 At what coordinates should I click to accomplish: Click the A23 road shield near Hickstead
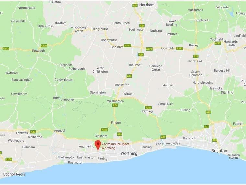(x=196, y=56)
